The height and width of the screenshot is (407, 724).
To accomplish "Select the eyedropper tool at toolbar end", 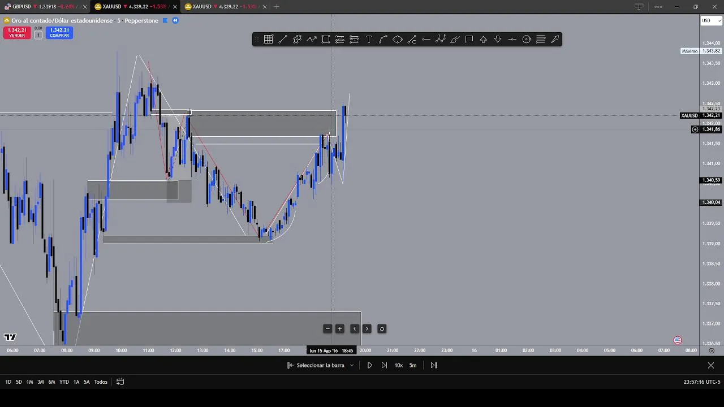I will click(x=555, y=39).
